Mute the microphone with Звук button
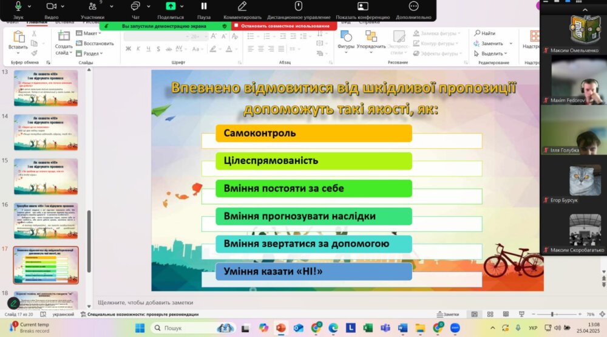 tap(18, 6)
